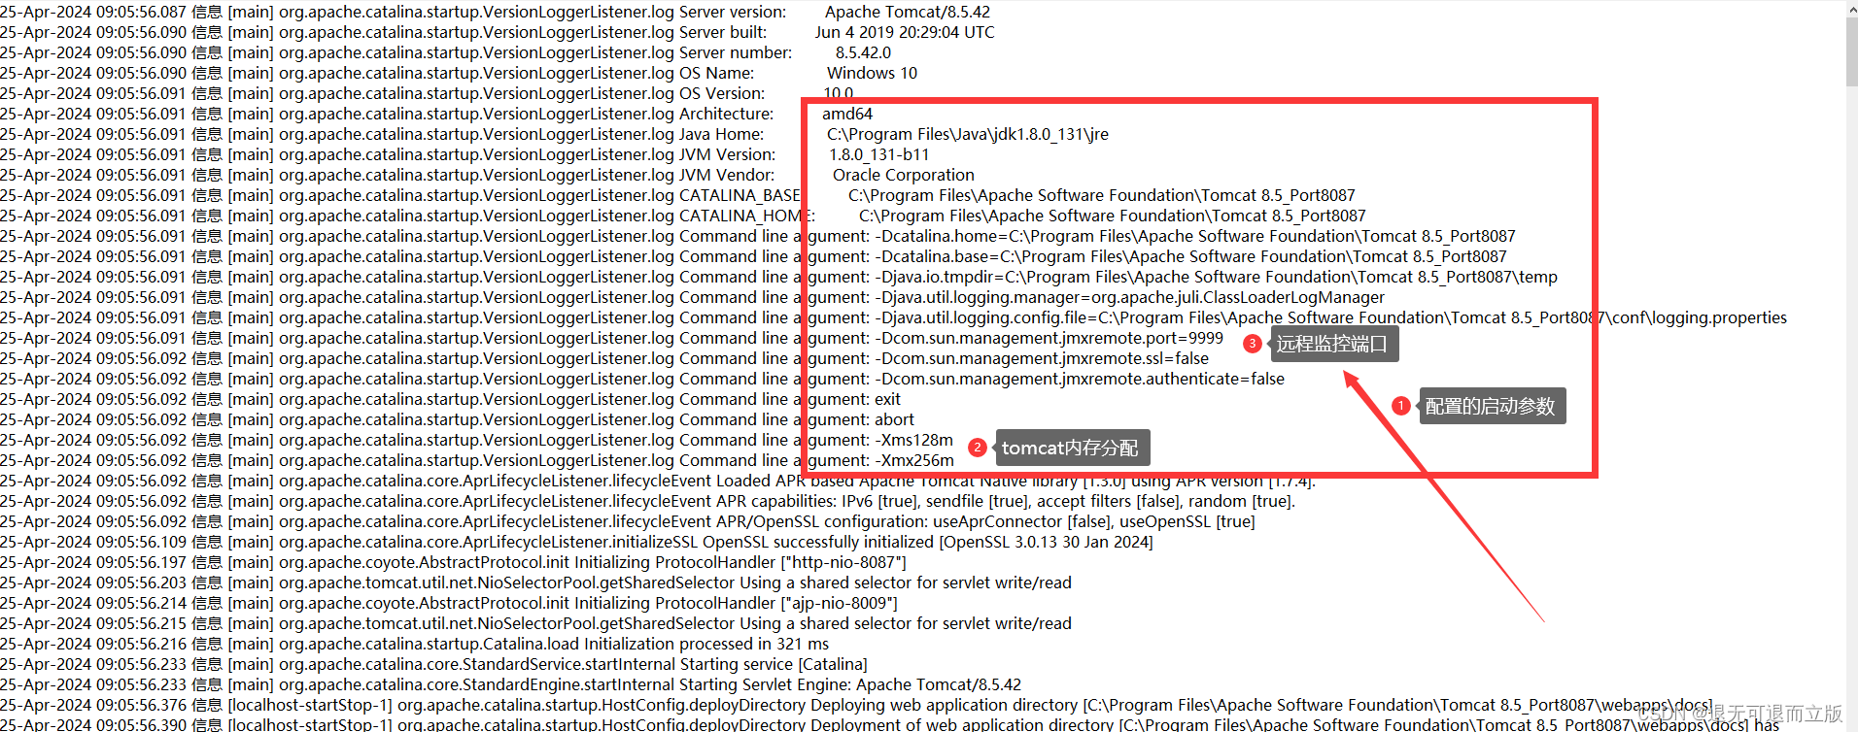Click the 'Server built:' label text
The image size is (1858, 732).
723,32
